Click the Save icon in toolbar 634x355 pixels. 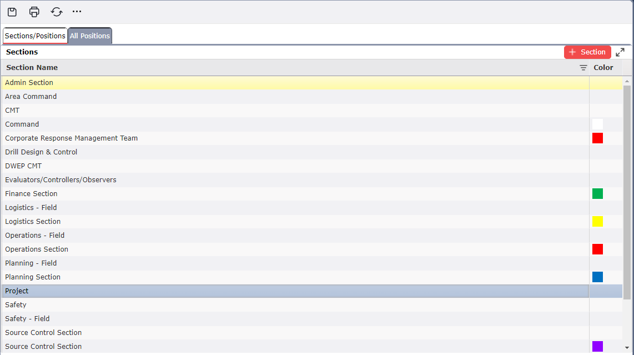[x=12, y=12]
